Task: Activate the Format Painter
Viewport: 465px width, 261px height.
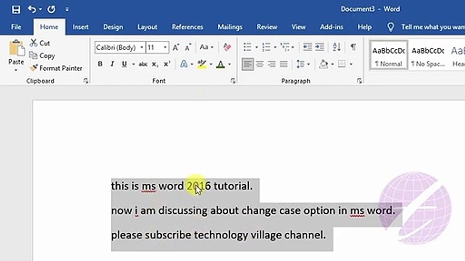Action: tap(56, 68)
